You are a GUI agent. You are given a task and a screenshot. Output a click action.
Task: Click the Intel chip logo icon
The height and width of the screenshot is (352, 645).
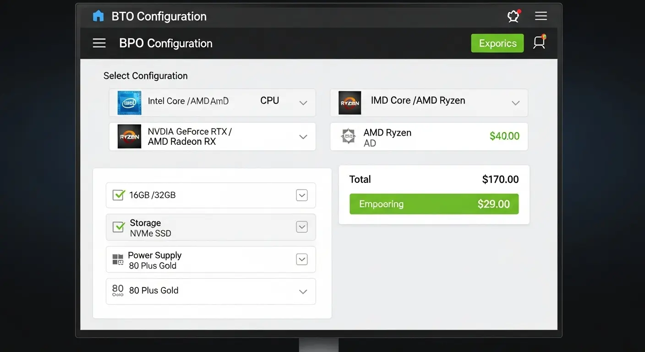[129, 102]
